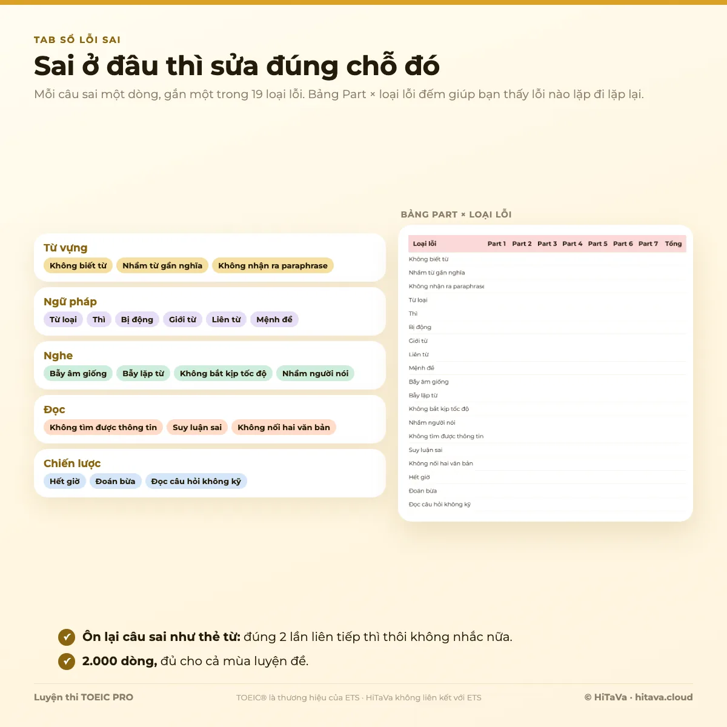Select table row "Không nối hai văn bản"

coord(547,463)
